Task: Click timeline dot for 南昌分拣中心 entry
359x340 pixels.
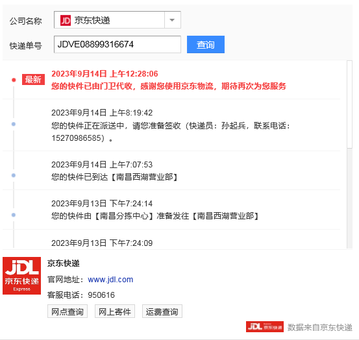Action: (14, 215)
